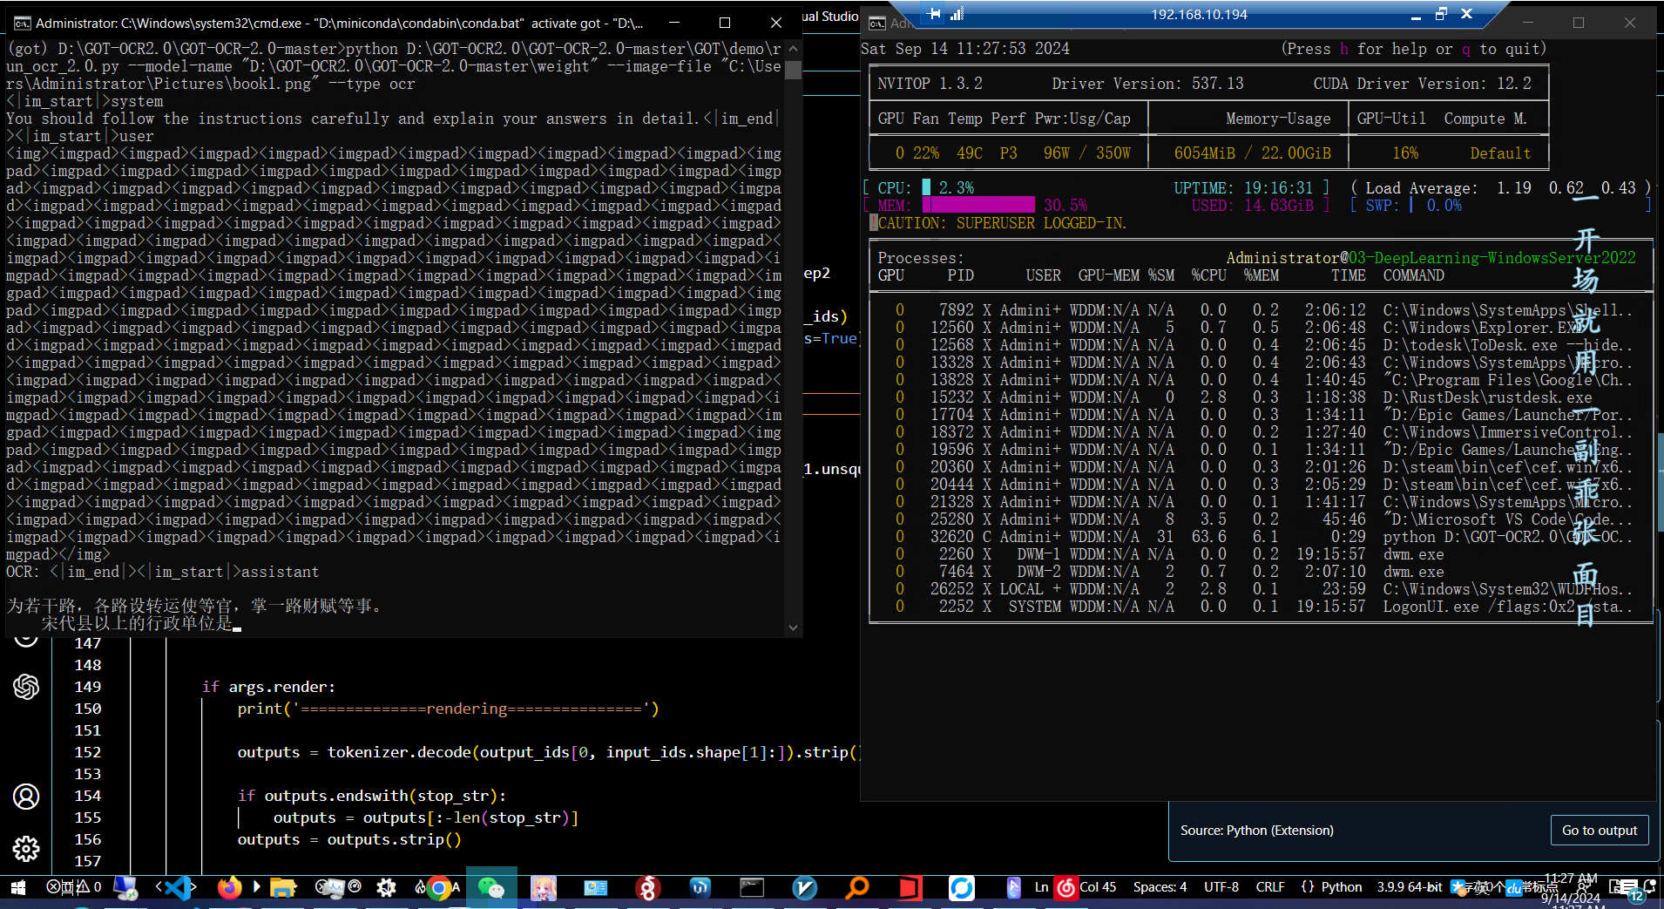1664x909 pixels.
Task: Toggle Problems panel via errors and warnings indicator
Action: [x=73, y=887]
